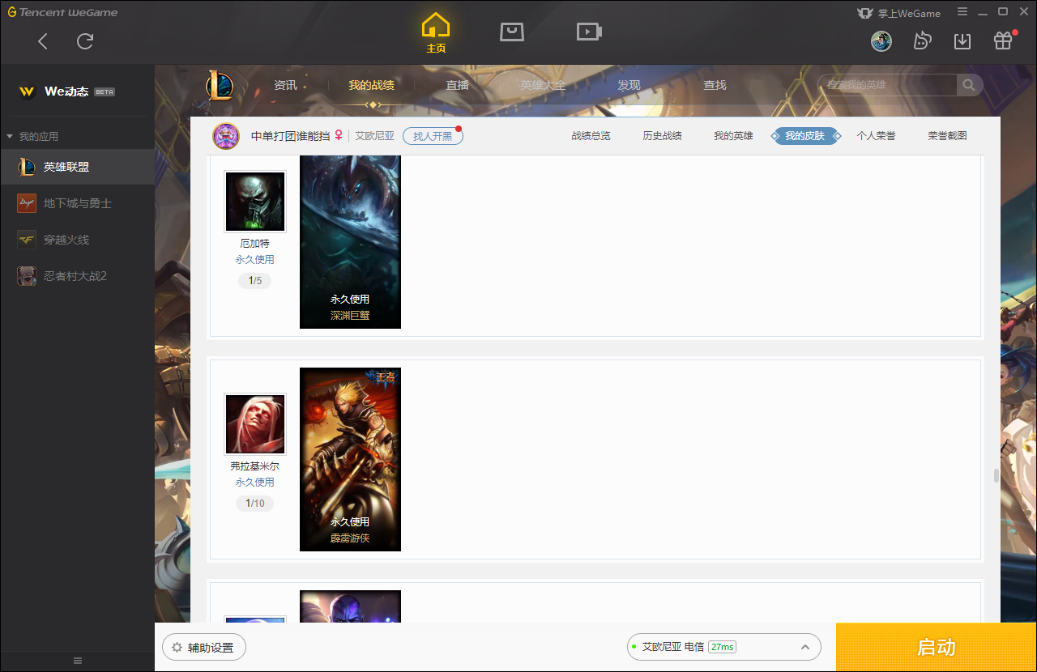Expand the 艾欧尼亚 电信 server dropdown
The image size is (1037, 672).
tap(723, 647)
